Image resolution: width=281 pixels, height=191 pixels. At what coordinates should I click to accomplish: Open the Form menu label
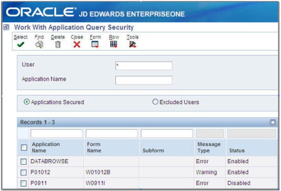(96, 37)
